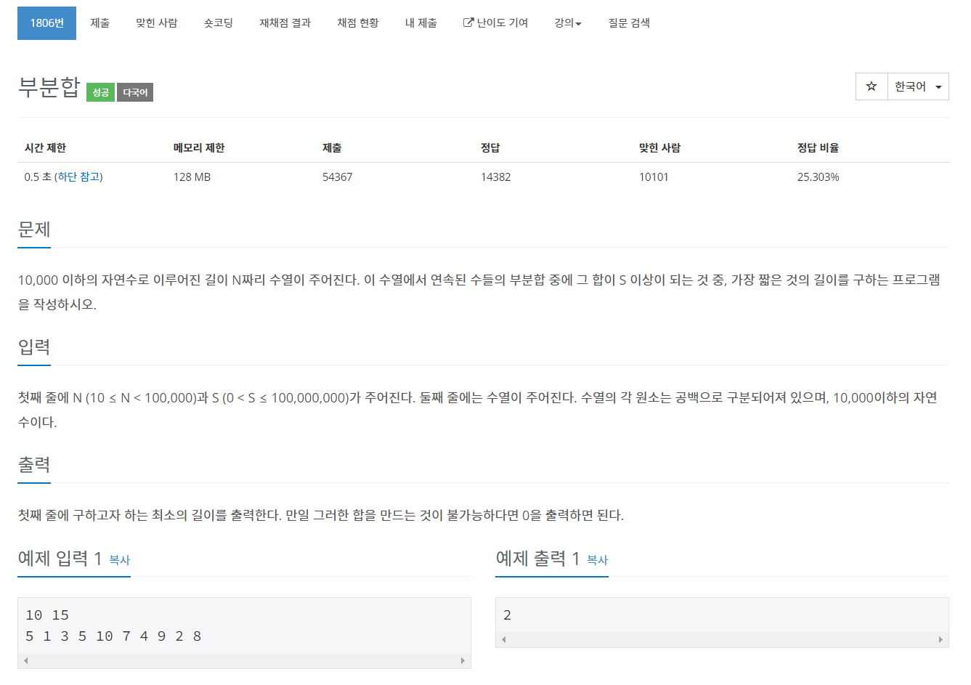View 재채점 결과 tab
This screenshot has width=971, height=685.
click(285, 23)
